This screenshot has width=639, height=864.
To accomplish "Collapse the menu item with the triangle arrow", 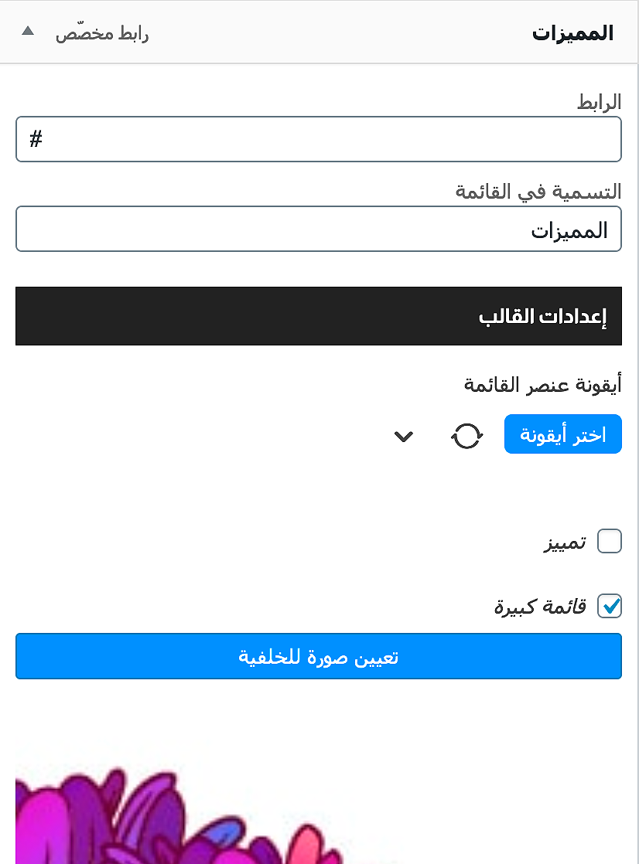I will 28,32.
